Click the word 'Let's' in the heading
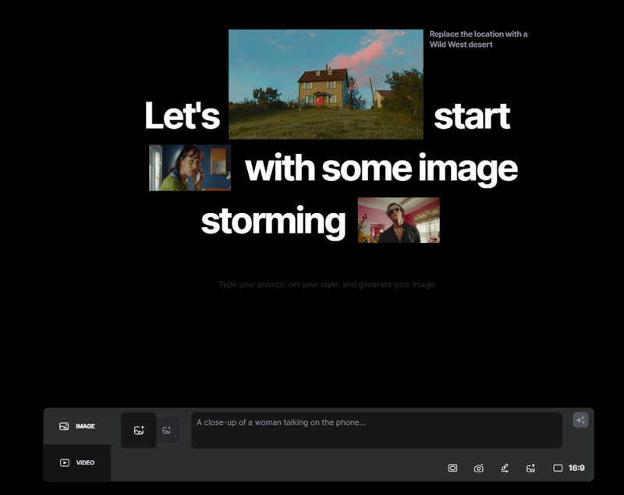This screenshot has height=495, width=624. (x=183, y=116)
